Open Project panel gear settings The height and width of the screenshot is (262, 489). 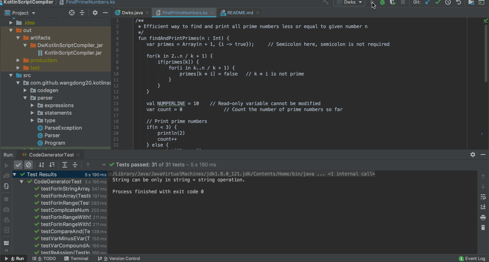click(95, 13)
